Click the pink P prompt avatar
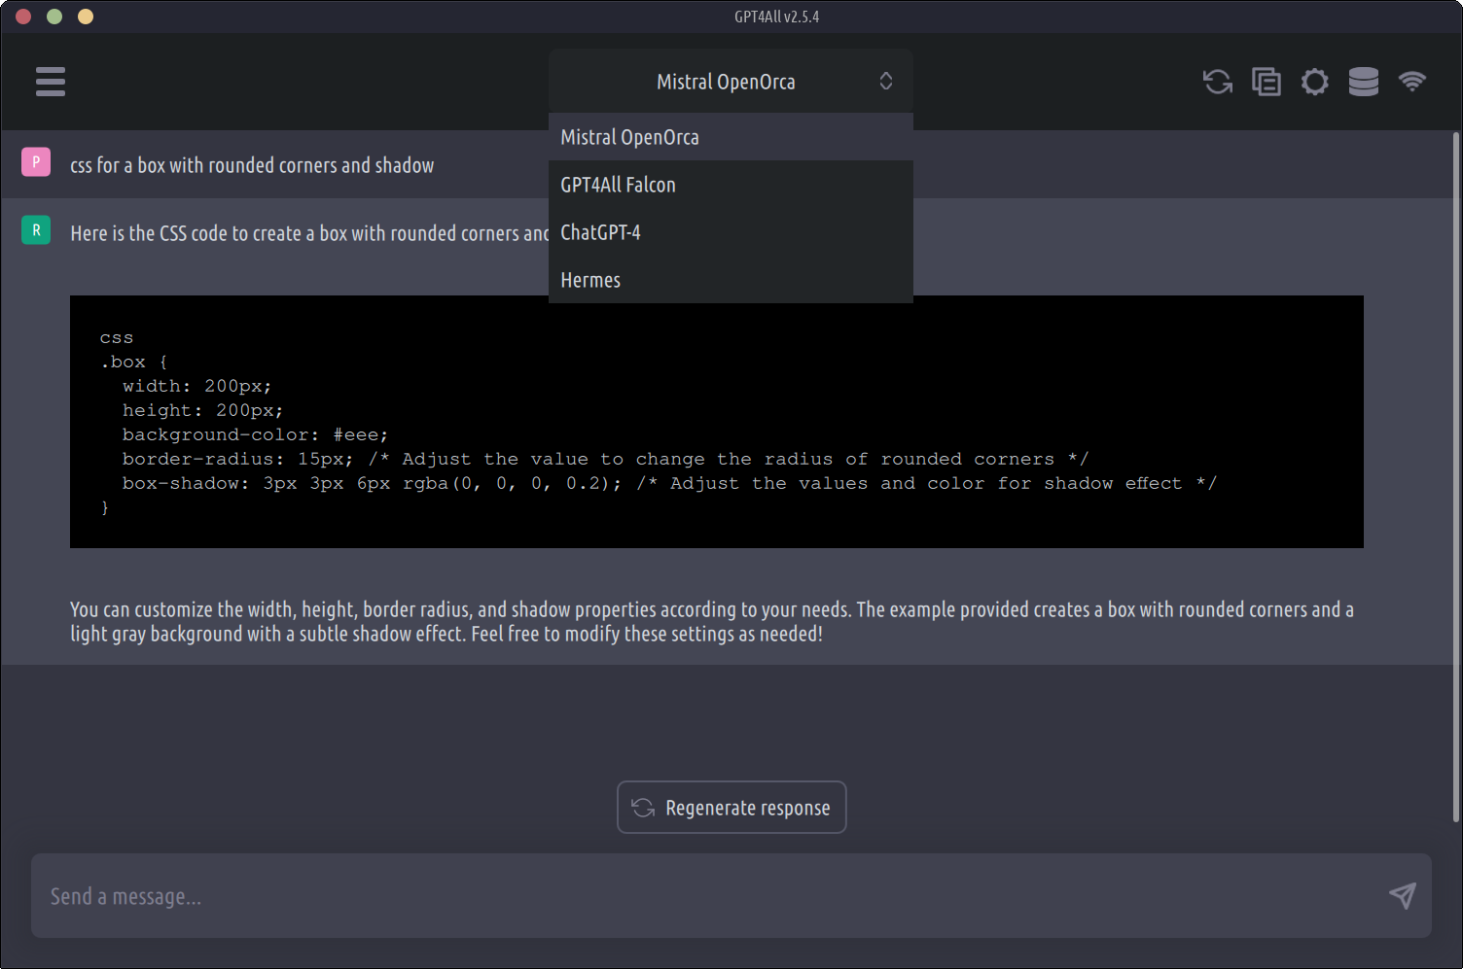This screenshot has height=969, width=1463. (x=36, y=161)
